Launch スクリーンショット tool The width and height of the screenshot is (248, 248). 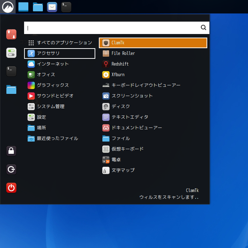[153, 96]
